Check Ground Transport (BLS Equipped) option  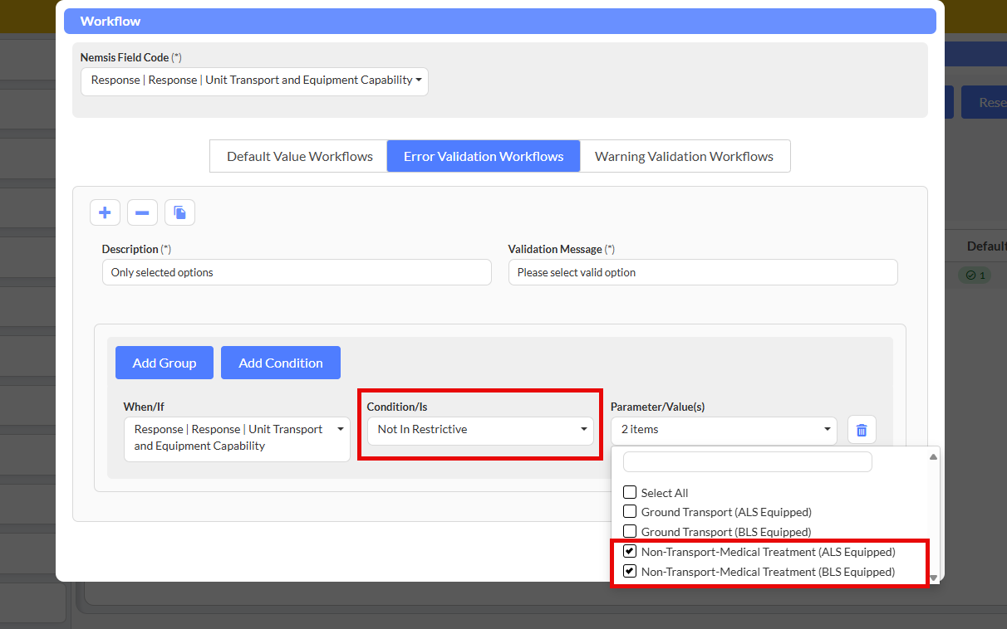630,532
